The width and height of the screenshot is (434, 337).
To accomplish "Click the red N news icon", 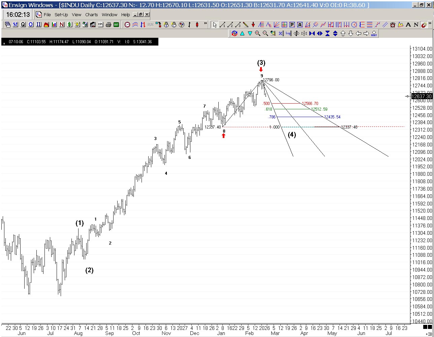I will click(x=62, y=25).
